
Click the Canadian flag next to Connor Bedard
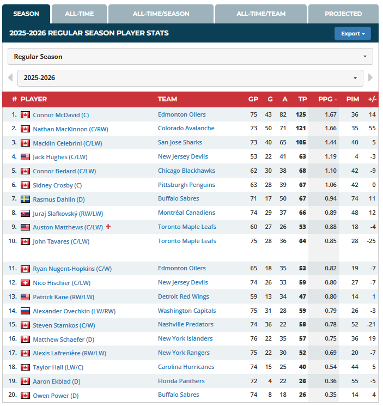(25, 171)
